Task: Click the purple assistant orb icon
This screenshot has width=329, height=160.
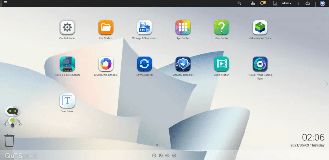Action: click(322, 3)
